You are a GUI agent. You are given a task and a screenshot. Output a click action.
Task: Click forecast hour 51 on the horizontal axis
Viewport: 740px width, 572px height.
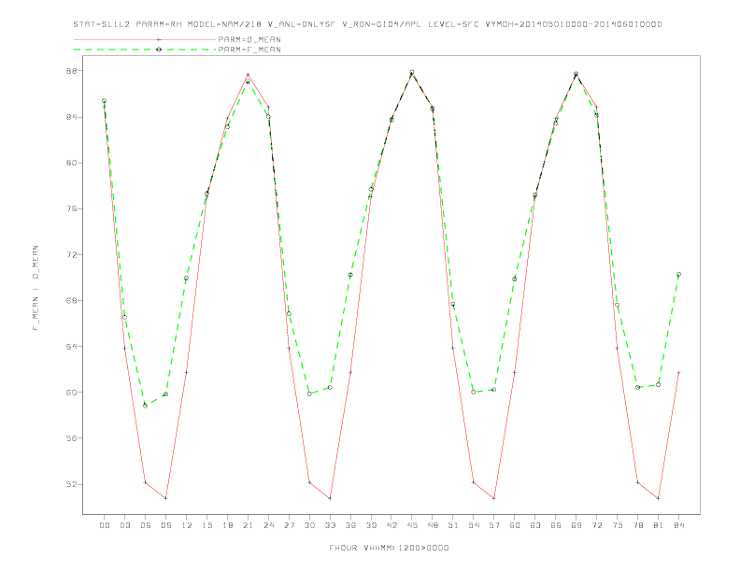453,525
